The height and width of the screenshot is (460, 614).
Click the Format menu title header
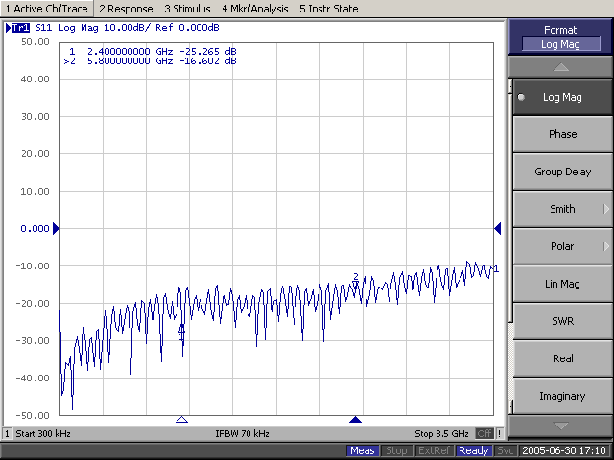pos(560,36)
